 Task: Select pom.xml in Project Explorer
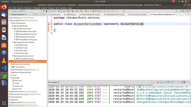click(18, 89)
